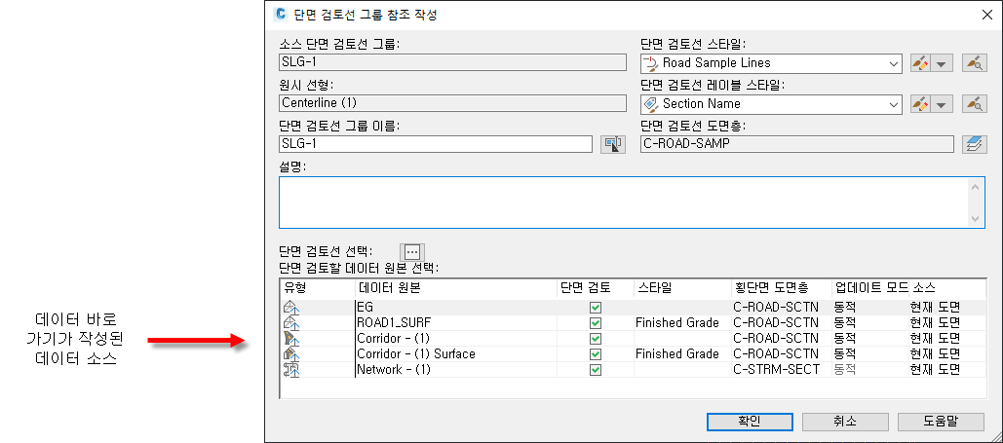Open the arrow menu beside Road Sample Lines edit button
Screen dimensions: 1003x443
[941, 64]
